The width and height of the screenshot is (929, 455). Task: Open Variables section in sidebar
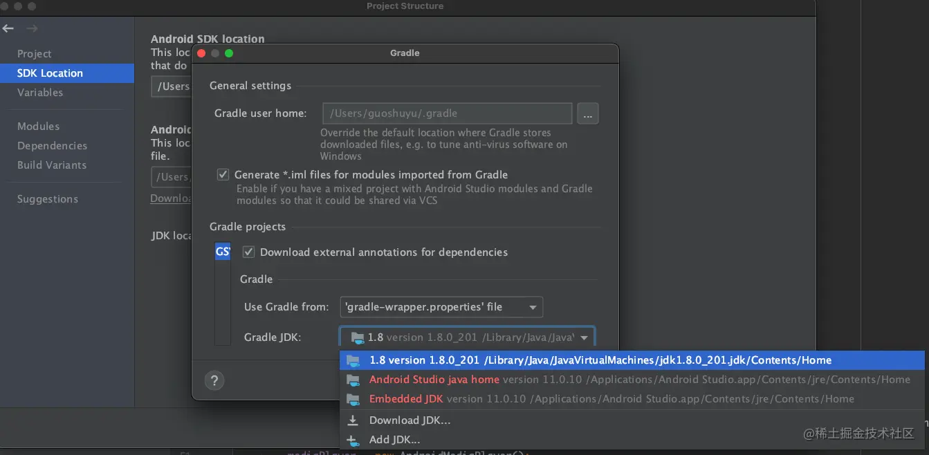point(40,93)
